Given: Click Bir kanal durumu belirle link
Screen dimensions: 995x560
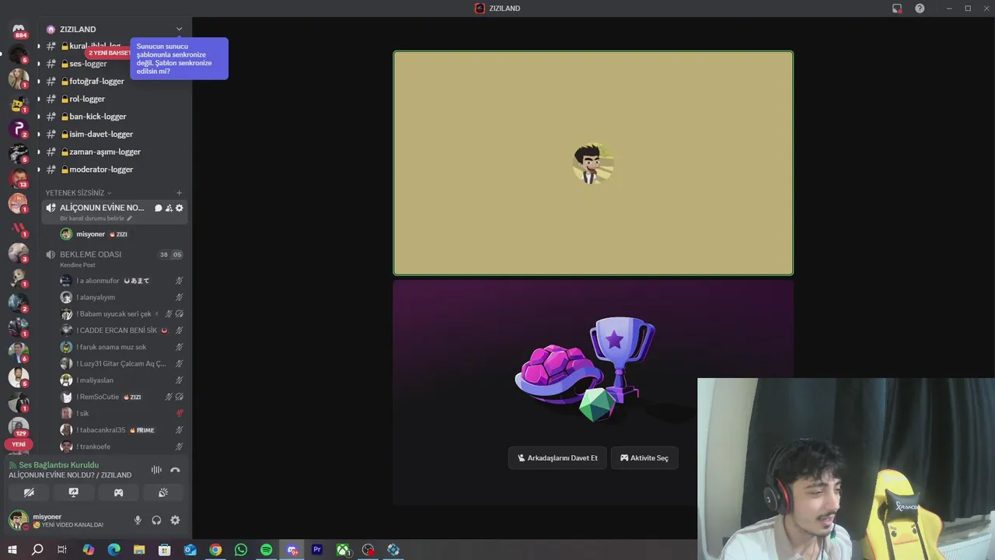Looking at the screenshot, I should point(96,219).
